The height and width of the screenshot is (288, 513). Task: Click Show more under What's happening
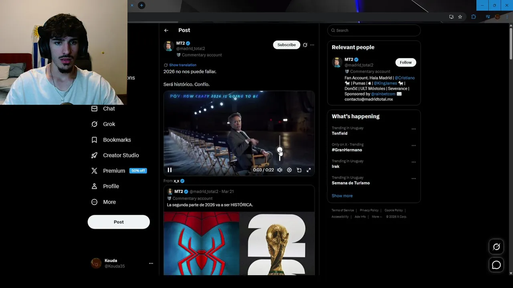click(342, 196)
